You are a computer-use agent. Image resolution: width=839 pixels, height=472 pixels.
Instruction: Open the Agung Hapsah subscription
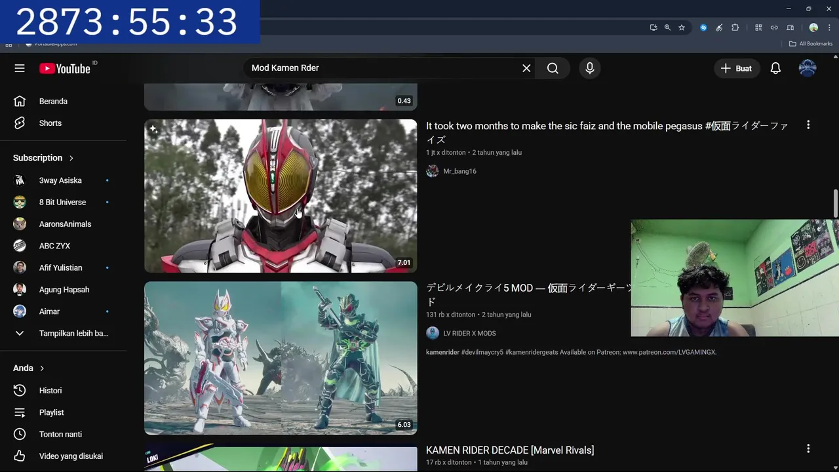click(63, 290)
